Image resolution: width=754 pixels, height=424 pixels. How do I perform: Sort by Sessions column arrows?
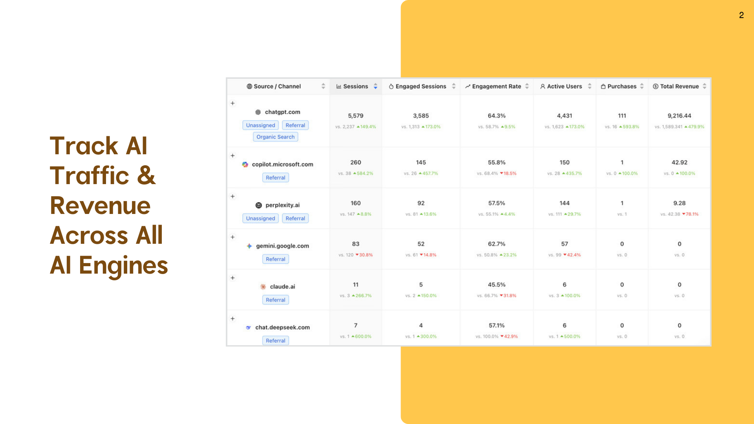(375, 86)
